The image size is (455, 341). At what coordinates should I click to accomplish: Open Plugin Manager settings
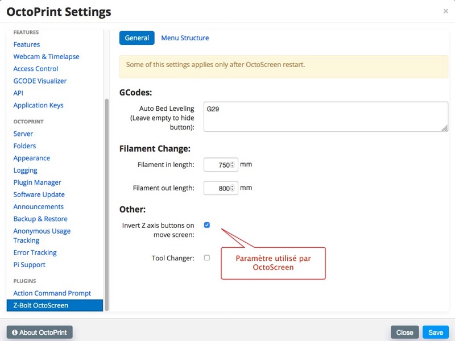click(37, 182)
